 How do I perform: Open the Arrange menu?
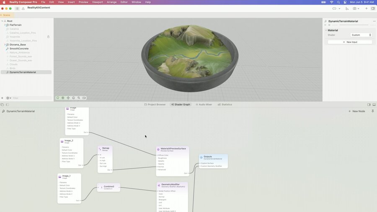(x=111, y=2)
